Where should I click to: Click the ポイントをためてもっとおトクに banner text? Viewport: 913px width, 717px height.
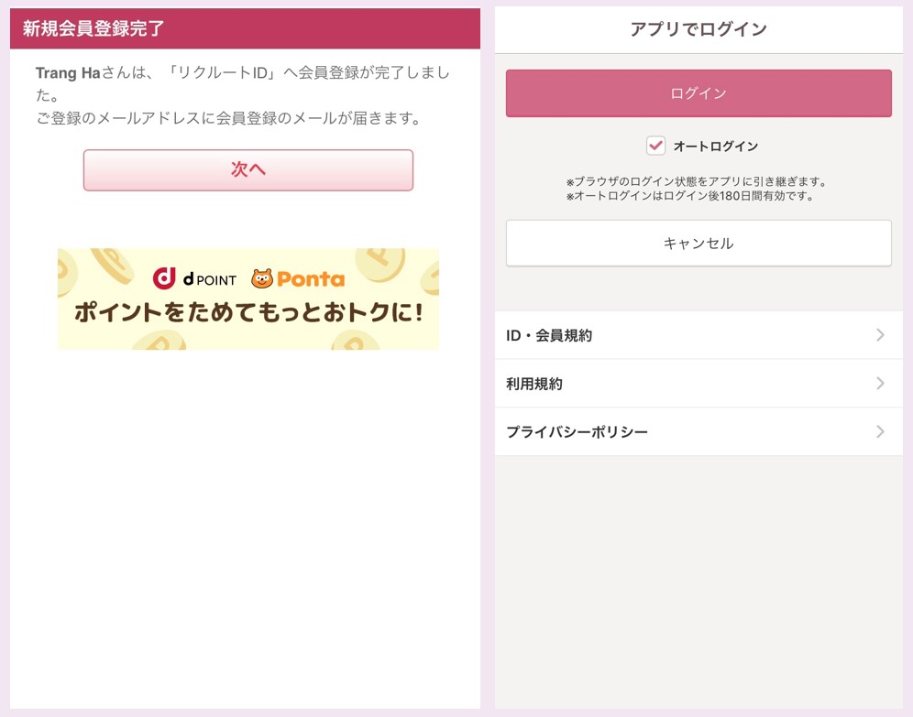pos(248,312)
